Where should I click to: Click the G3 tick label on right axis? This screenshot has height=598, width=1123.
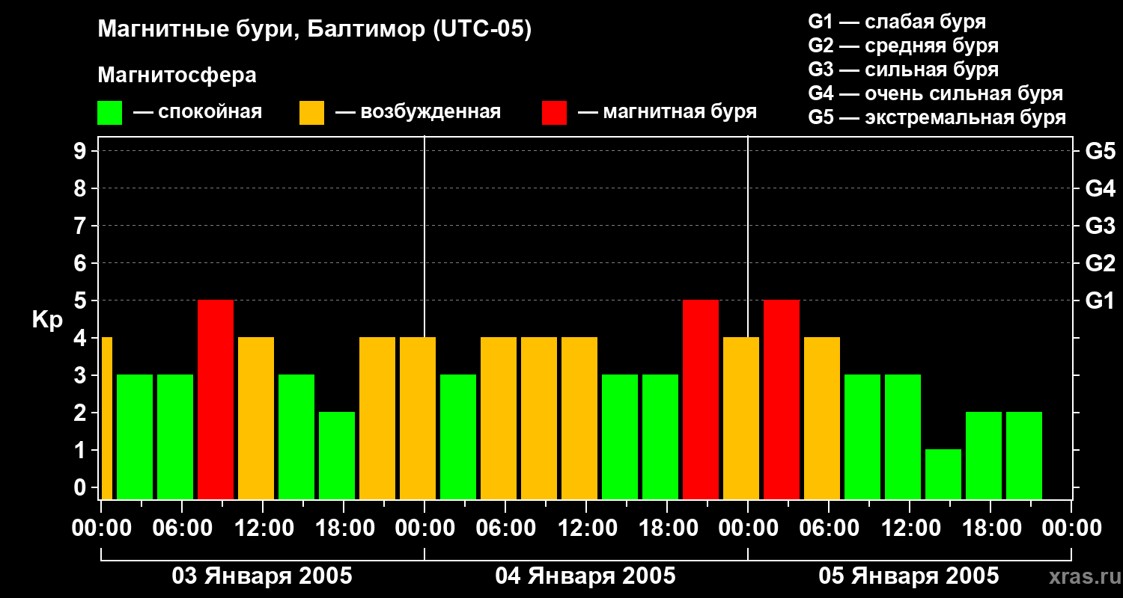pos(1100,226)
